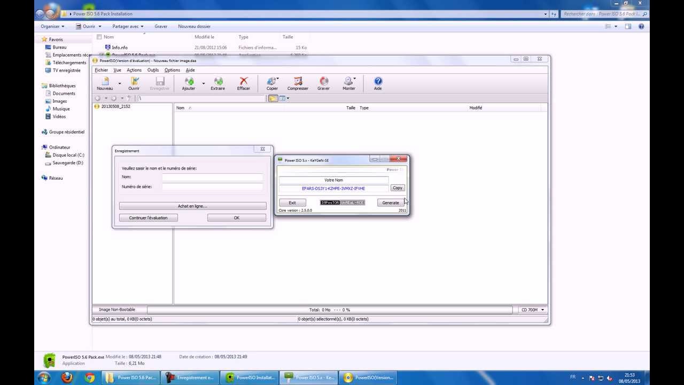Click the Generate button in keygen
Screen dimensions: 684x385
[x=391, y=203]
